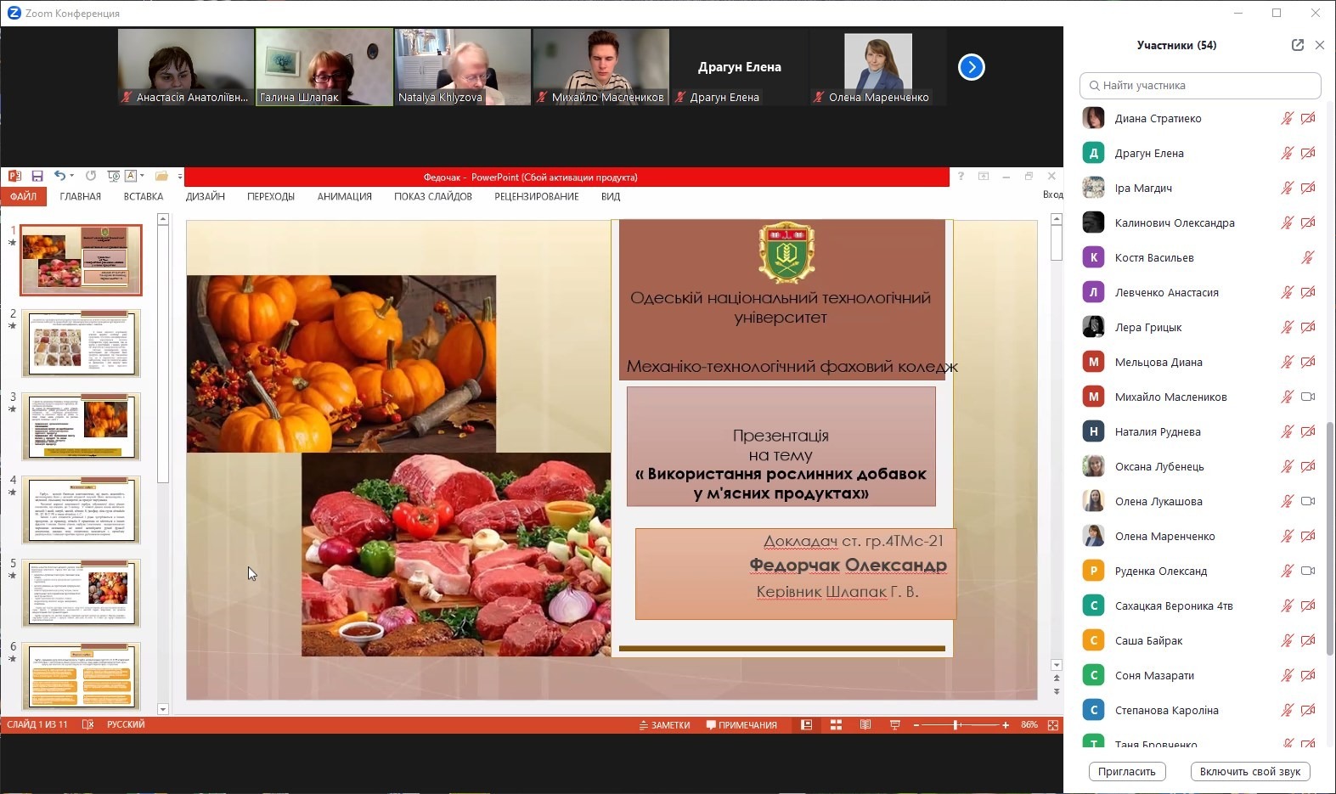The width and height of the screenshot is (1336, 794).
Task: Select Natalya Khlyzova video tile
Action: pos(463,67)
